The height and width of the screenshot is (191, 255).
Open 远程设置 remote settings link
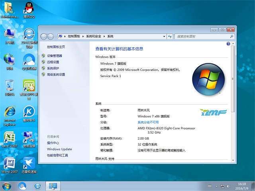(53, 62)
